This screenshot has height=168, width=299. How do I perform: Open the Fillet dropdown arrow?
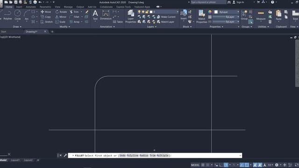click(x=82, y=17)
